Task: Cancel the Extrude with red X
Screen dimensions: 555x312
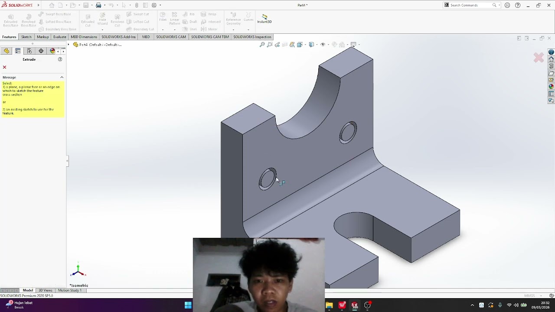Action: coord(4,67)
